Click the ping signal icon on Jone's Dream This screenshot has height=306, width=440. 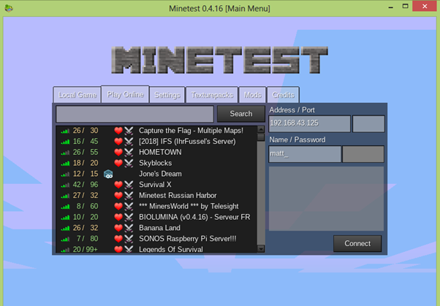pyautogui.click(x=65, y=175)
